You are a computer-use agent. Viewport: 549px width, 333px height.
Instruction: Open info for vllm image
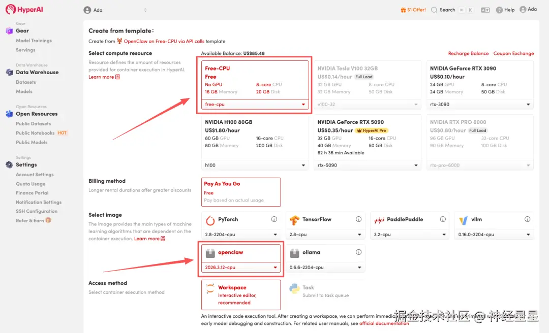(x=527, y=219)
